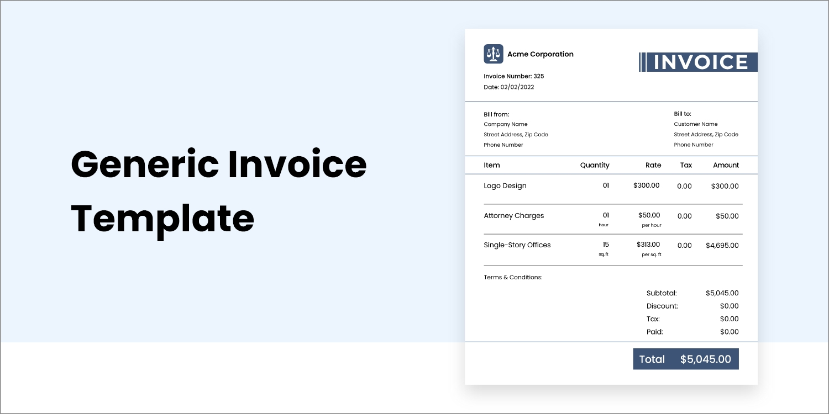Click the $5,045.00 total amount
Screen dimensions: 829x414
pos(706,359)
